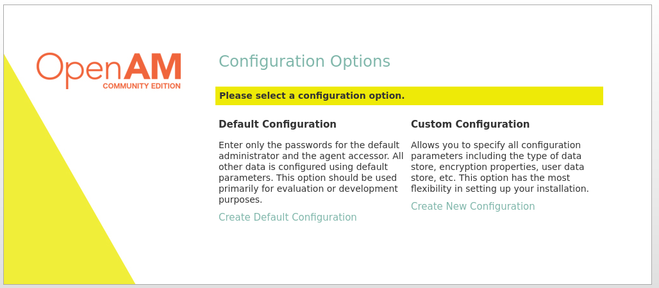Click the "Allows you to specify all configuration" line
The image size is (659, 288).
click(x=496, y=146)
